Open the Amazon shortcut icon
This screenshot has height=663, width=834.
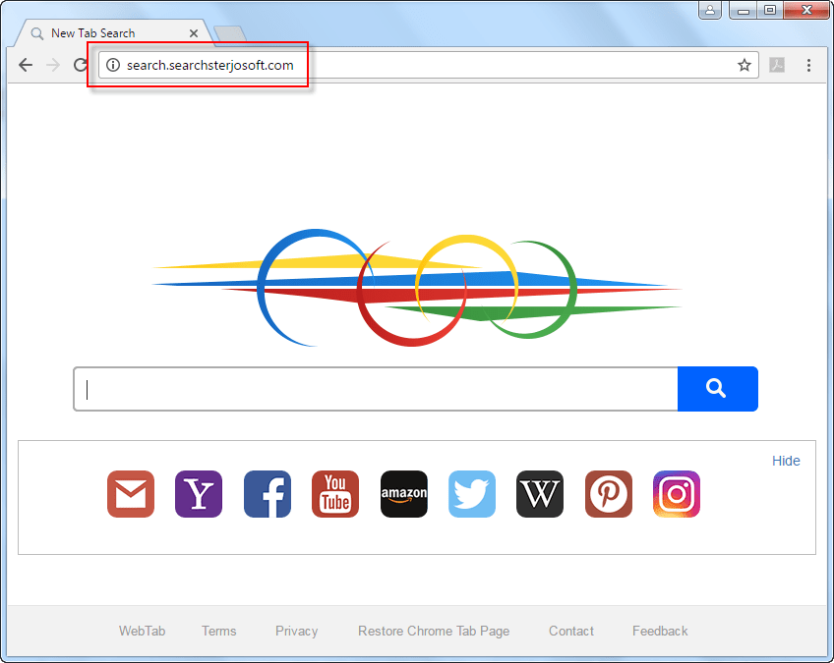pos(403,494)
